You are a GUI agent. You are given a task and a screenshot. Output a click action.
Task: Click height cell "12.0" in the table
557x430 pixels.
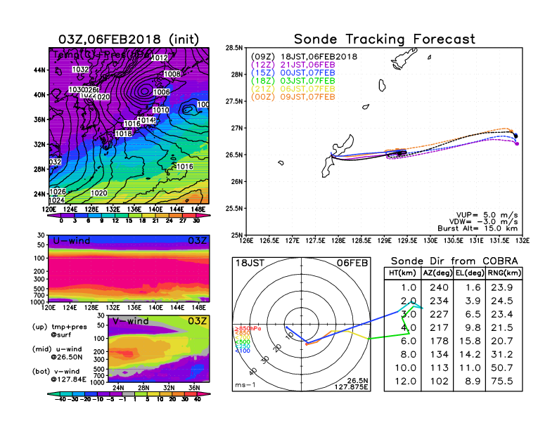(405, 382)
